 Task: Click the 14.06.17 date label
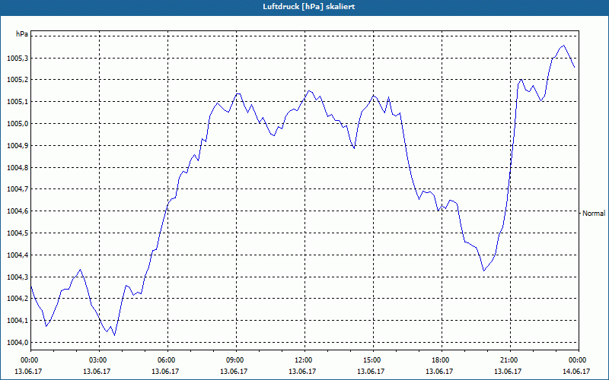576,372
